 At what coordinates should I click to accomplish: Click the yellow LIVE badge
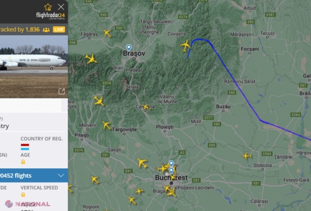click(59, 30)
